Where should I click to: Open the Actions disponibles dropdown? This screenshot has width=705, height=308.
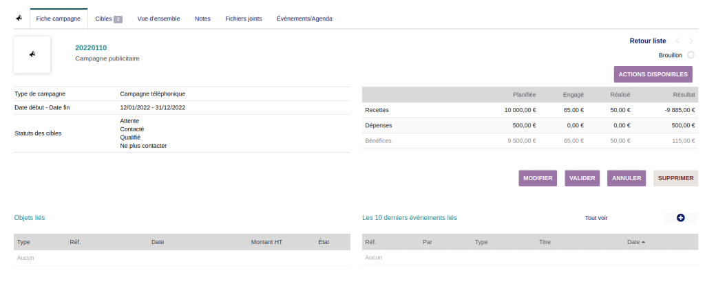[x=653, y=74]
